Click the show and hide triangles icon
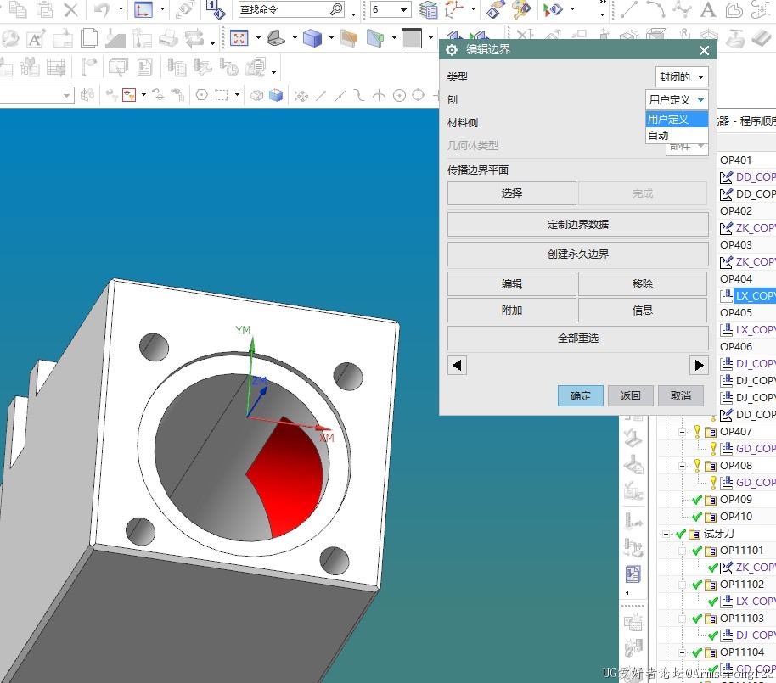 point(554,9)
